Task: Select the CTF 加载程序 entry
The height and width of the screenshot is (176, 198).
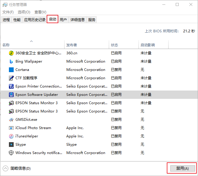Action: point(26,78)
